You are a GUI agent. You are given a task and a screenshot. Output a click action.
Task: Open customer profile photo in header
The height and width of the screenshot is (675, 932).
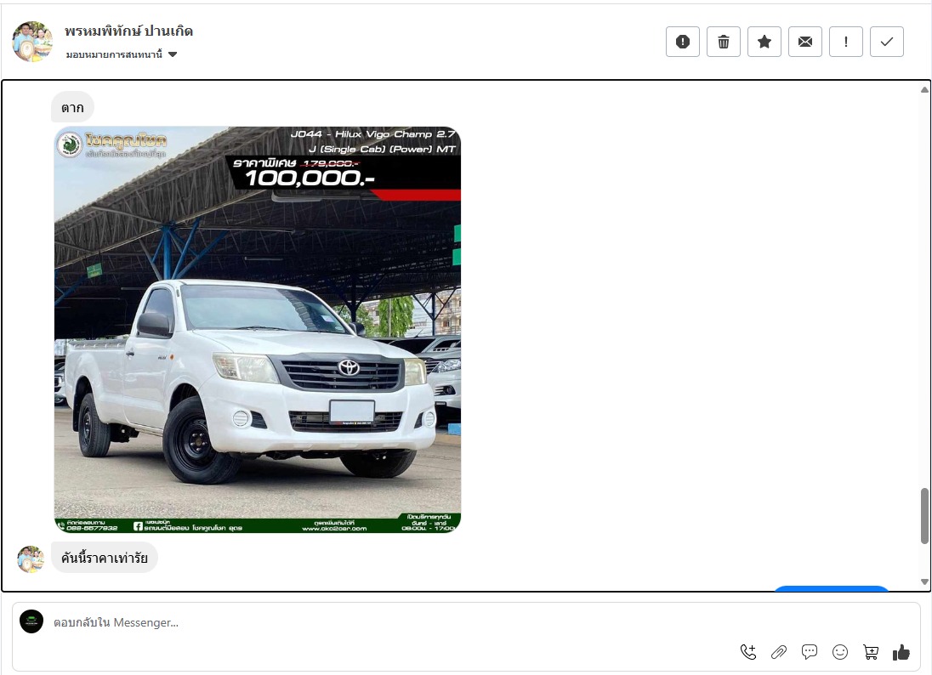pos(32,42)
